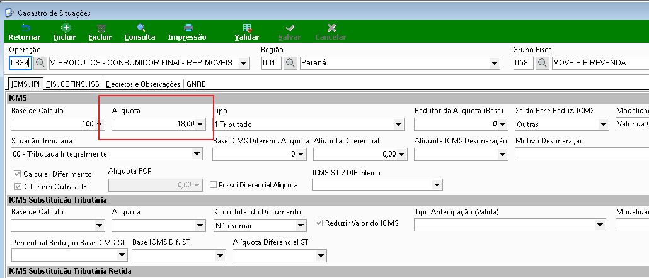Open Operação search magnifier button
This screenshot has height=278, width=649.
coord(40,63)
